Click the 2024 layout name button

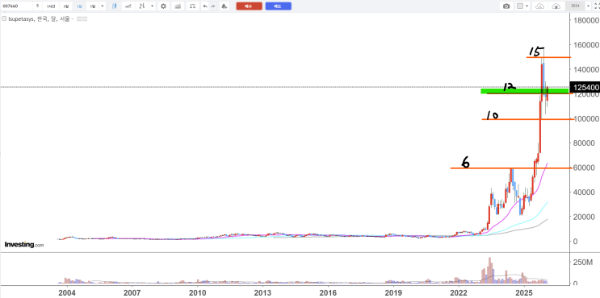tap(575, 6)
